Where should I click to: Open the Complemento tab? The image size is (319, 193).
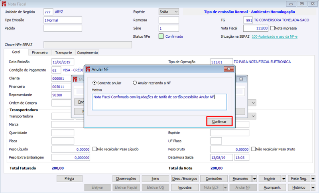pyautogui.click(x=87, y=52)
